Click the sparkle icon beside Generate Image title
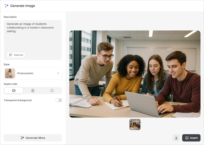 (x=6, y=6)
